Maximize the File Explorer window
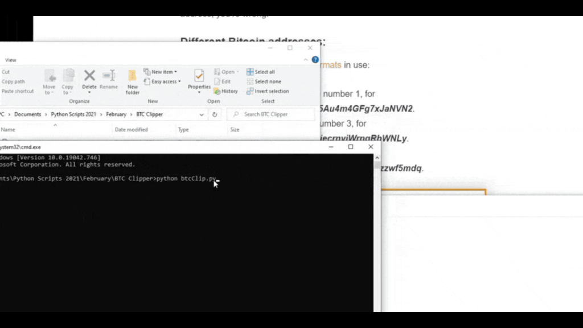The height and width of the screenshot is (328, 583). click(x=290, y=48)
